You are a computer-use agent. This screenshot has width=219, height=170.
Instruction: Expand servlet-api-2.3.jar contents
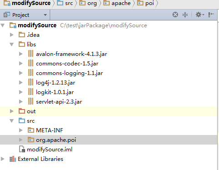coord(21,101)
